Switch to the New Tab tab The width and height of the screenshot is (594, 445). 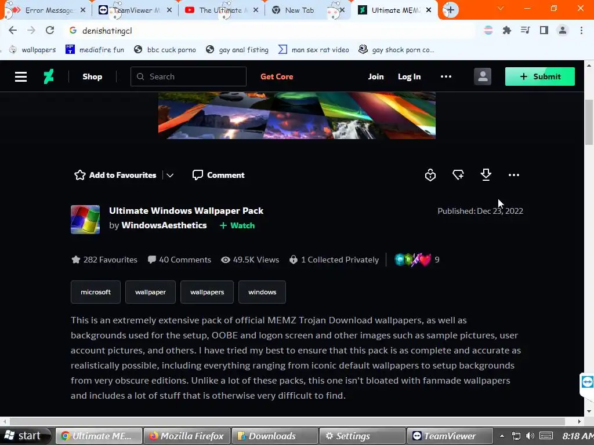299,10
